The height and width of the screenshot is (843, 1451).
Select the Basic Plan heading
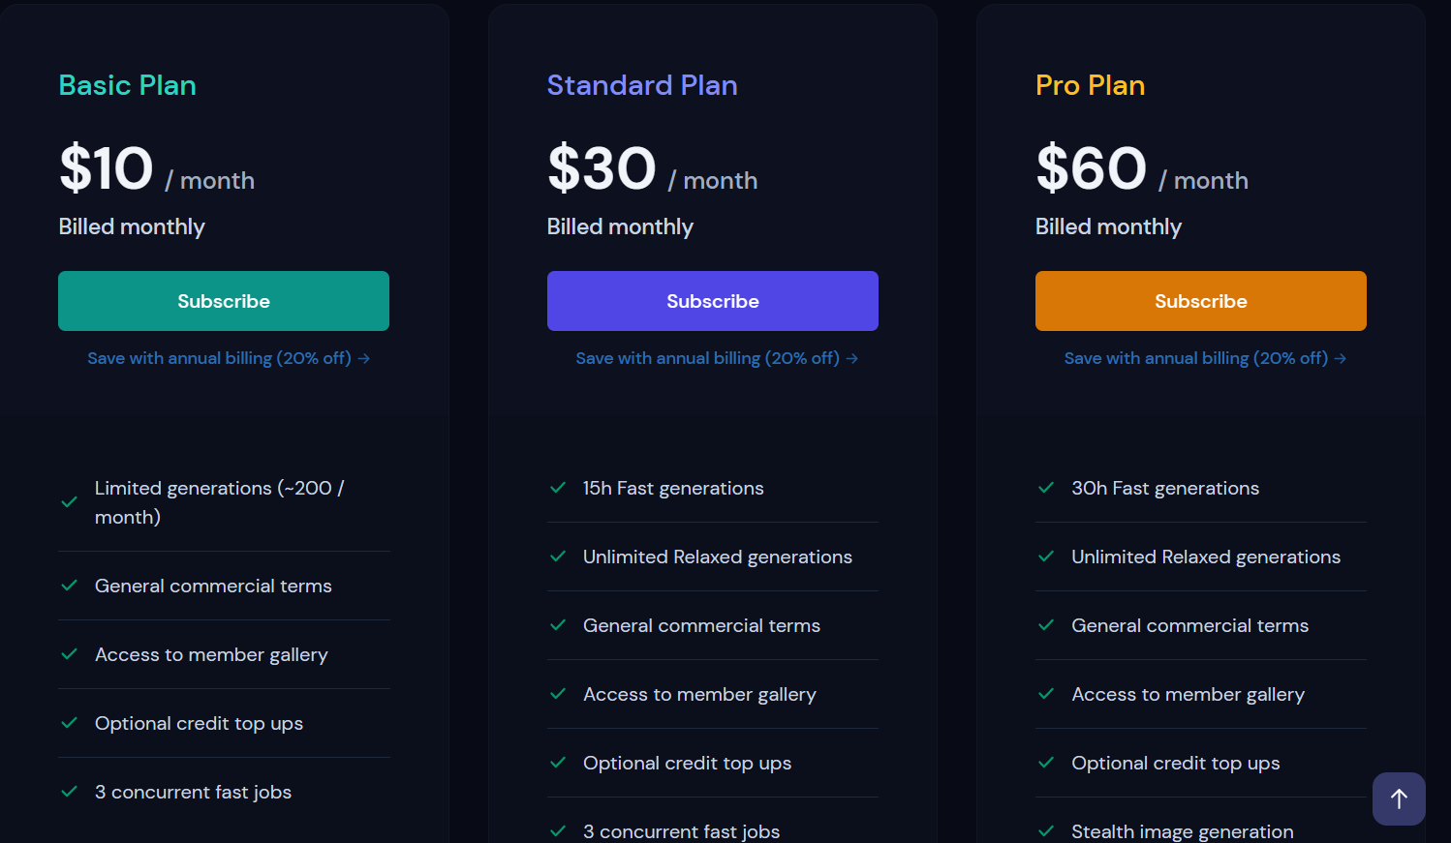(127, 85)
